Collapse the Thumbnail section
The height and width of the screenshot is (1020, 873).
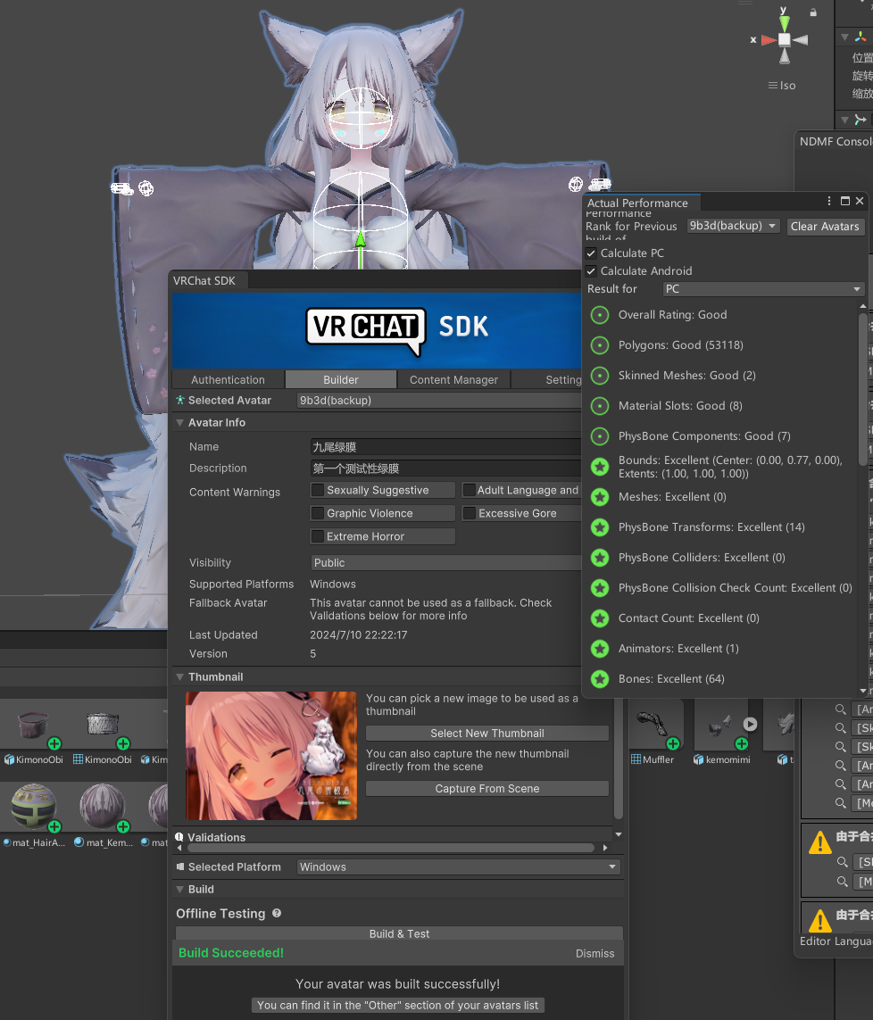coord(179,676)
